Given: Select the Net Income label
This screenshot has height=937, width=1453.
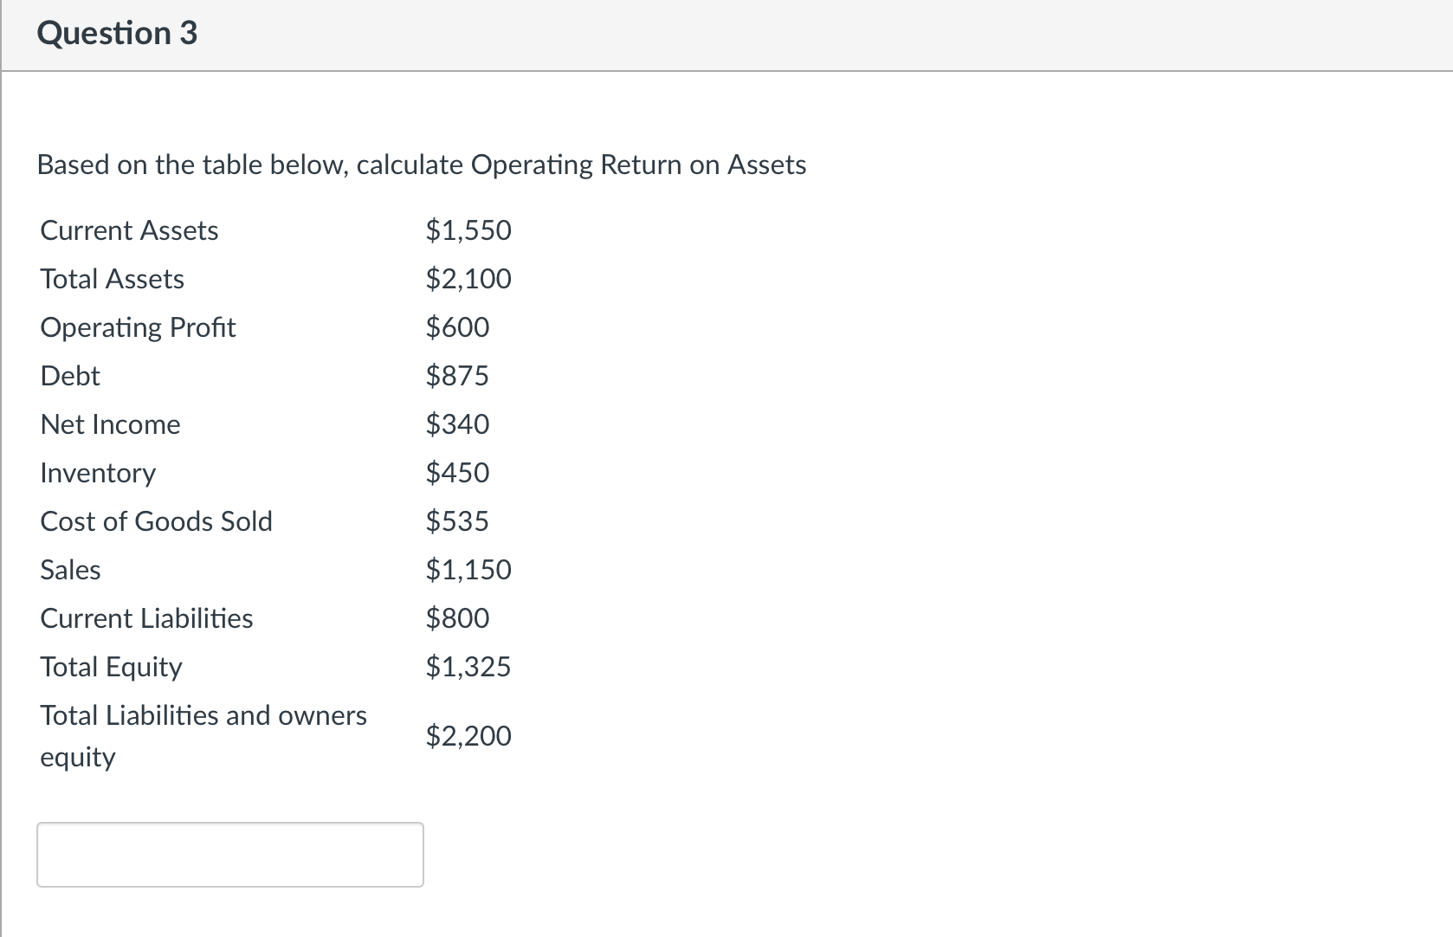Looking at the screenshot, I should tap(110, 424).
